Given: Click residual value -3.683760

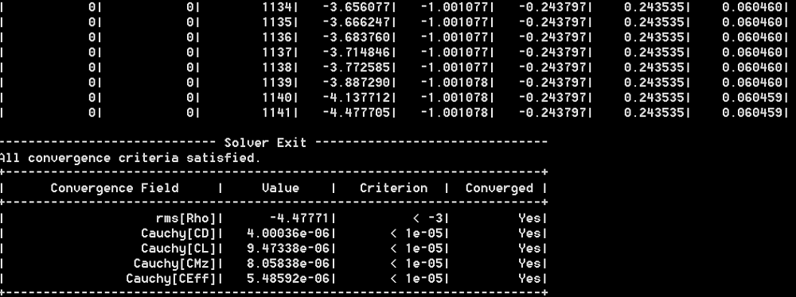Looking at the screenshot, I should click(357, 37).
